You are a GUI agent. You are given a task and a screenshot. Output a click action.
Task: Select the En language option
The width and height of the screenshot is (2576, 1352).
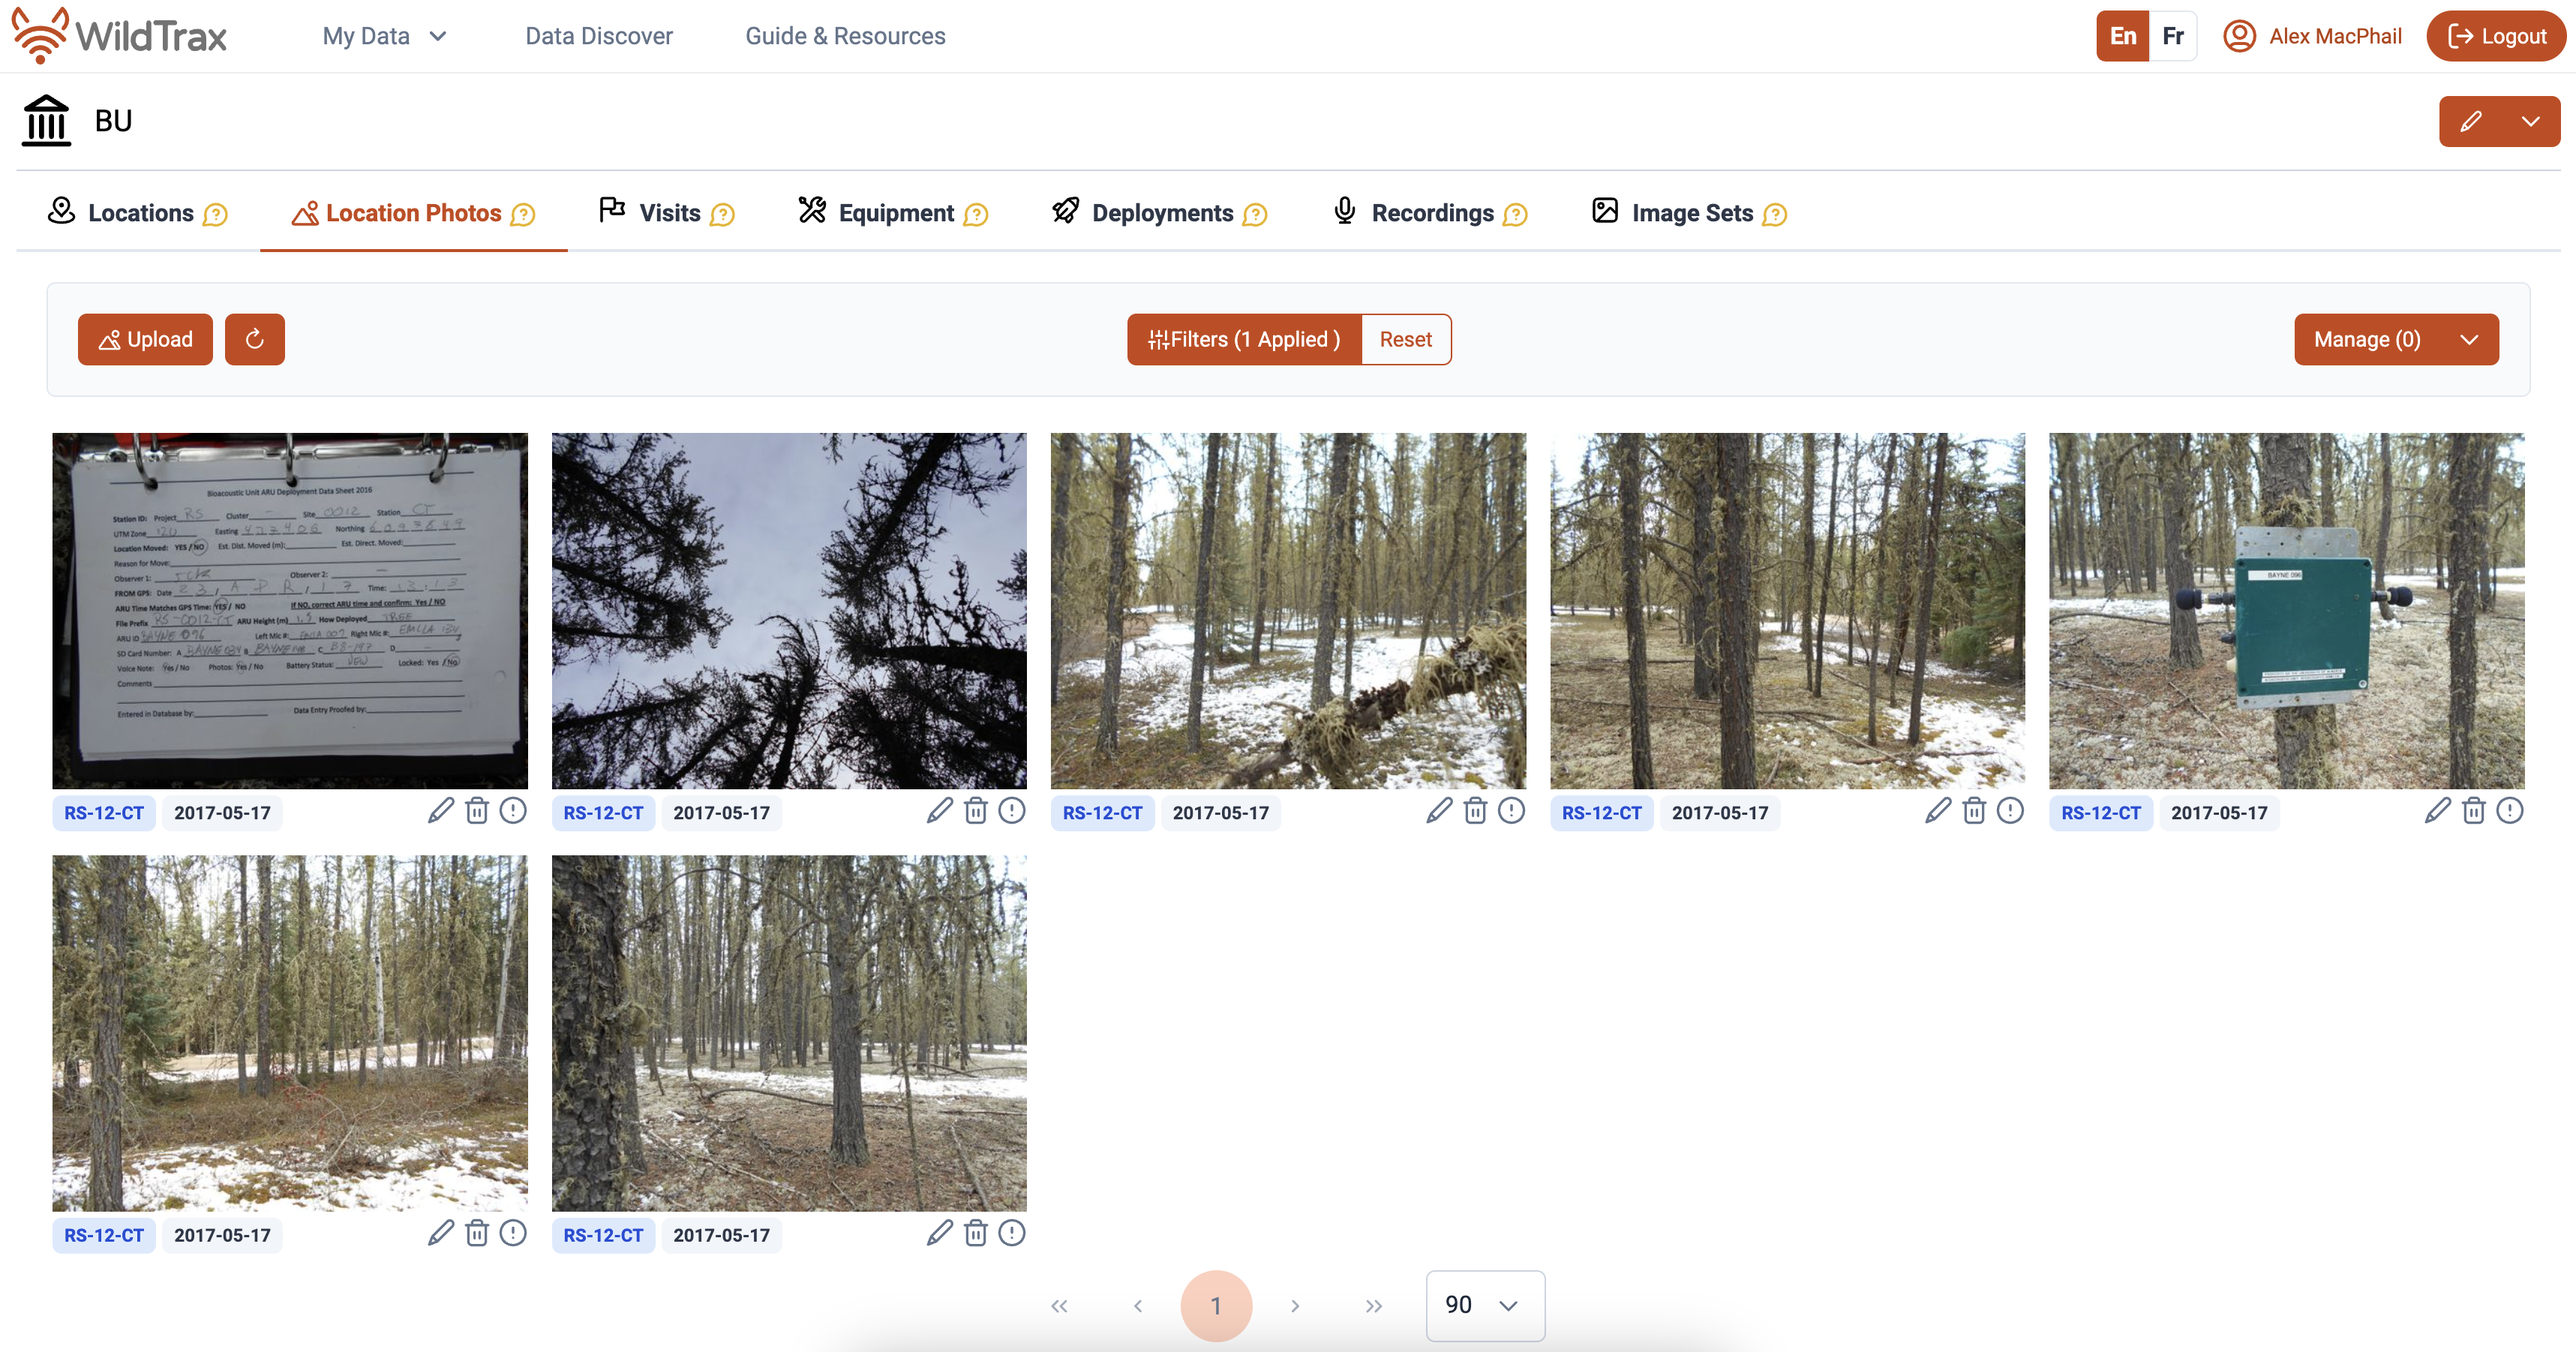(2122, 36)
